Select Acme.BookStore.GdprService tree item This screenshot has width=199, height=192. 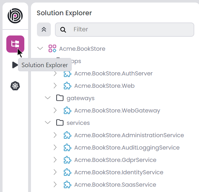click(115, 160)
